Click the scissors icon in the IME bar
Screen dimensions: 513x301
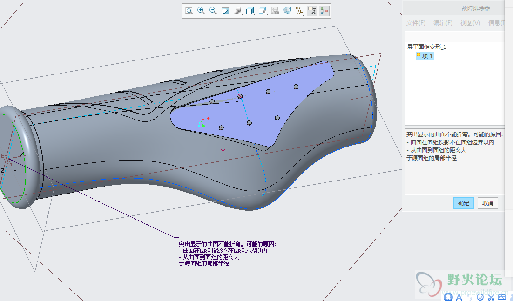491,296
